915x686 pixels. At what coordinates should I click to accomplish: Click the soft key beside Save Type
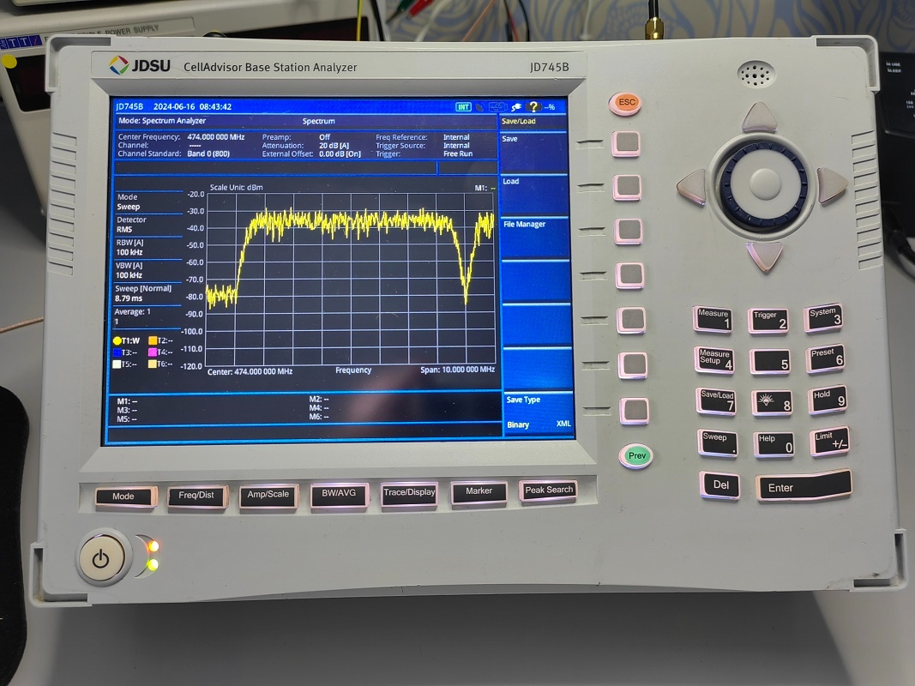click(x=634, y=410)
